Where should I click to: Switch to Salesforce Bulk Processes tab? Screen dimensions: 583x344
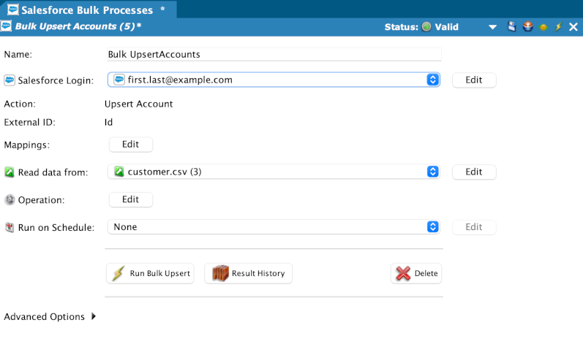(88, 10)
